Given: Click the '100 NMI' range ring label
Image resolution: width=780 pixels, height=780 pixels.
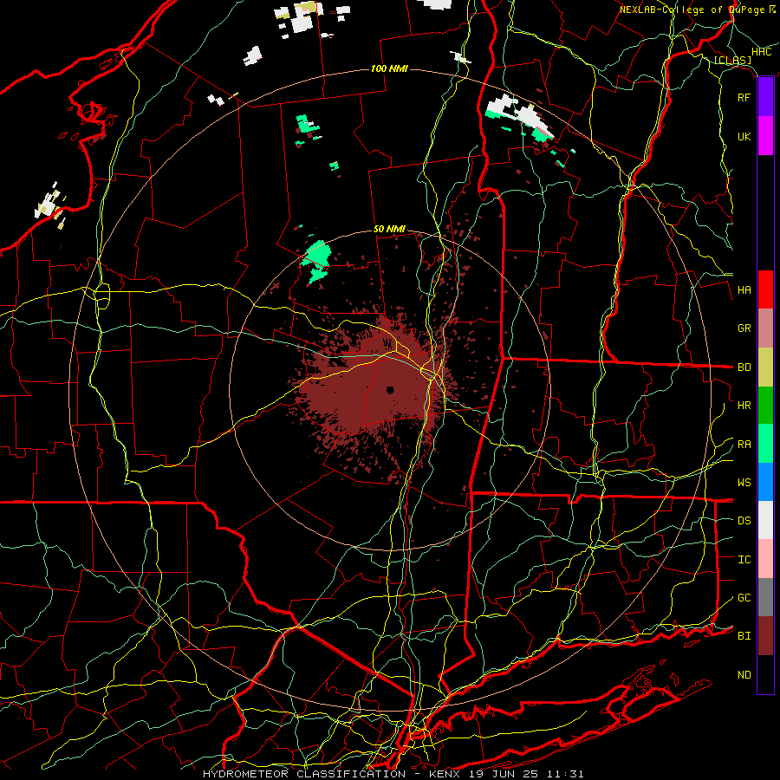Looking at the screenshot, I should tap(389, 68).
